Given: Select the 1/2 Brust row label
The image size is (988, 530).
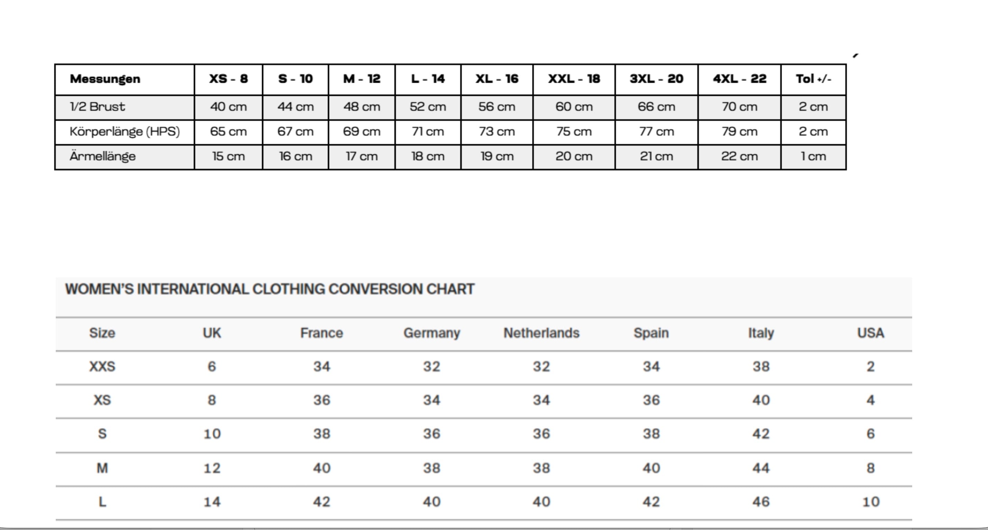Looking at the screenshot, I should tap(97, 107).
